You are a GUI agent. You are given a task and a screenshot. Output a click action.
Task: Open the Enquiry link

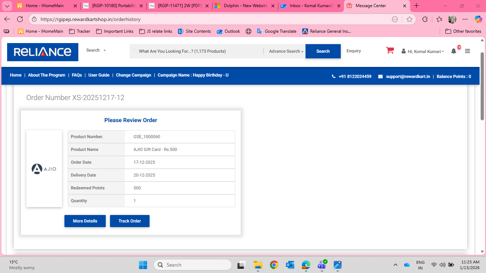click(x=354, y=51)
